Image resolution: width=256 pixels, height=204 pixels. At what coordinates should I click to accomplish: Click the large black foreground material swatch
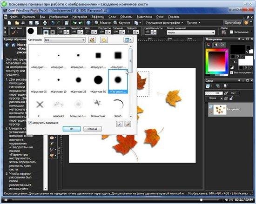coord(237,50)
